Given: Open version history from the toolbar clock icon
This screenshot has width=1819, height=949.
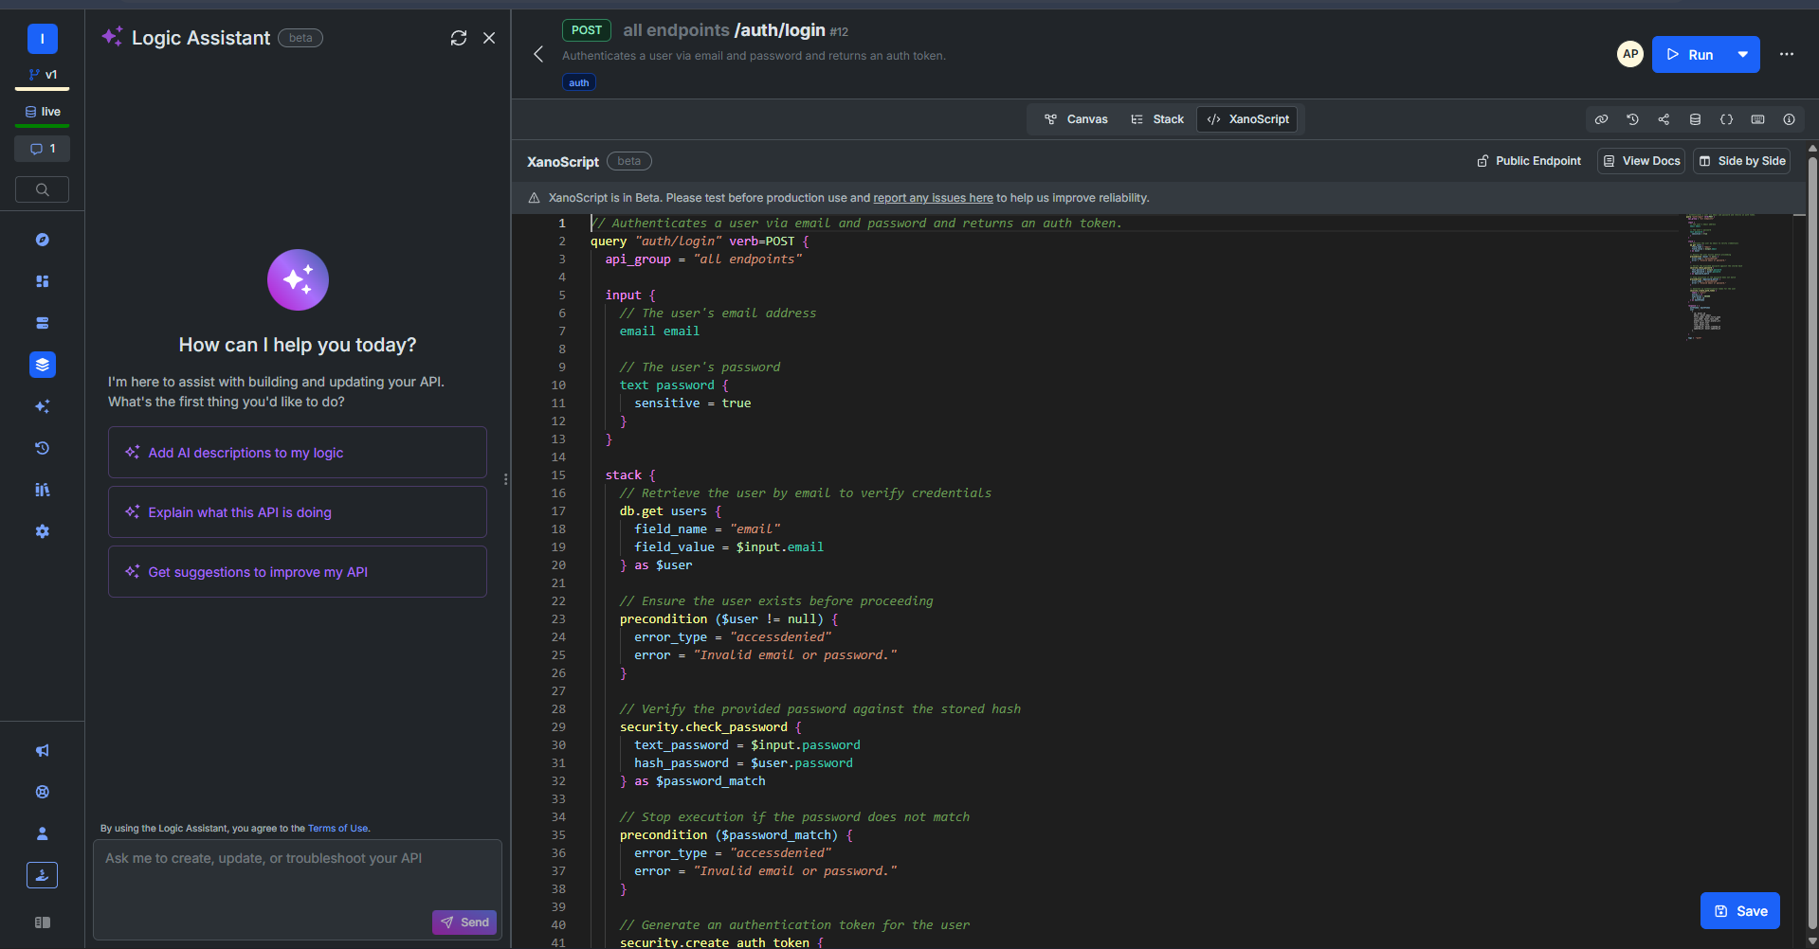Looking at the screenshot, I should point(1632,119).
